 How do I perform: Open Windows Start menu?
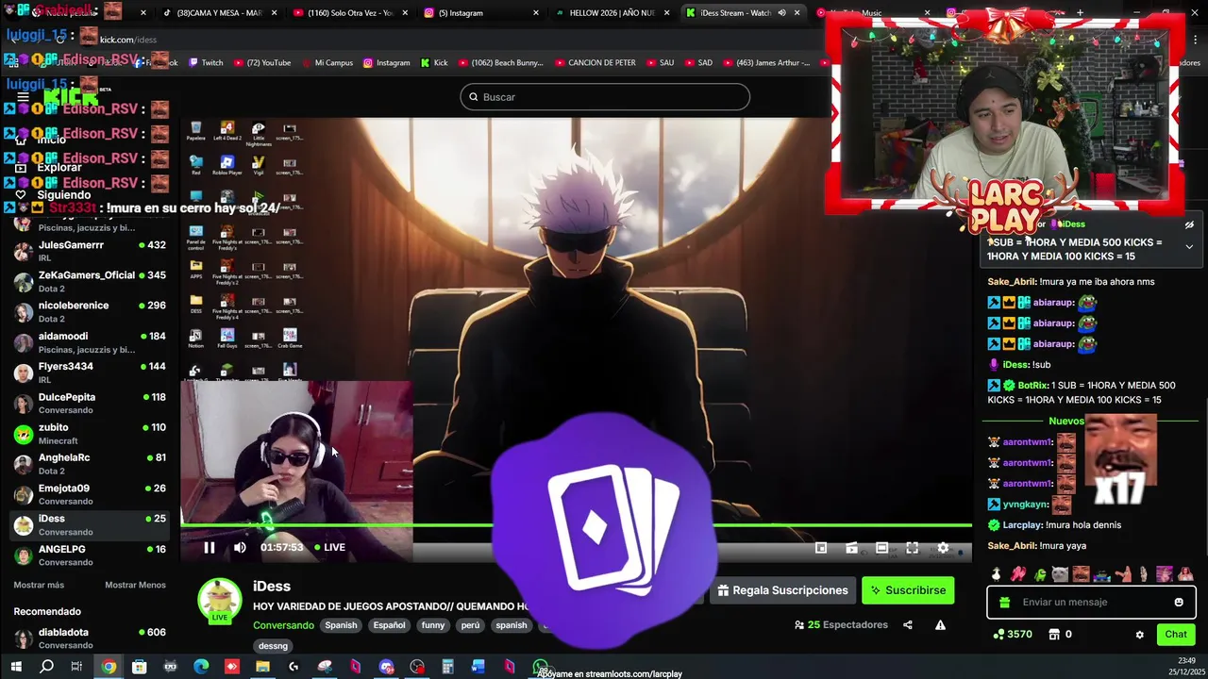[x=16, y=667]
